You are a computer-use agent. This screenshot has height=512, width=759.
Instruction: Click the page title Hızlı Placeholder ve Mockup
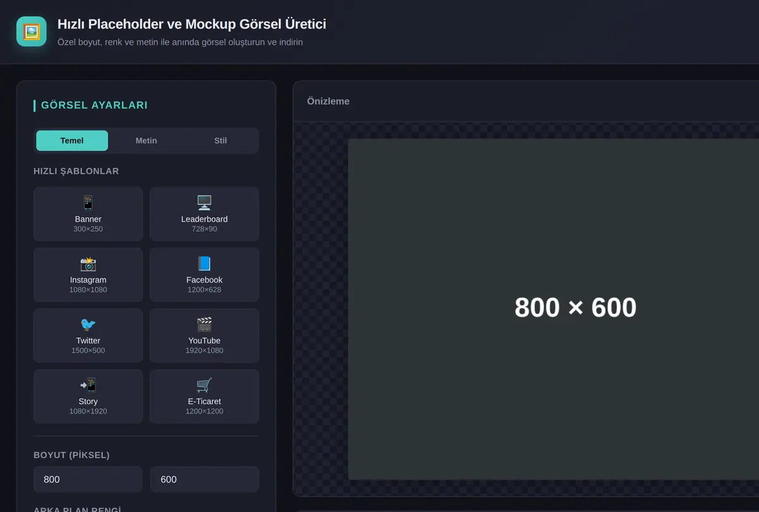coord(192,25)
